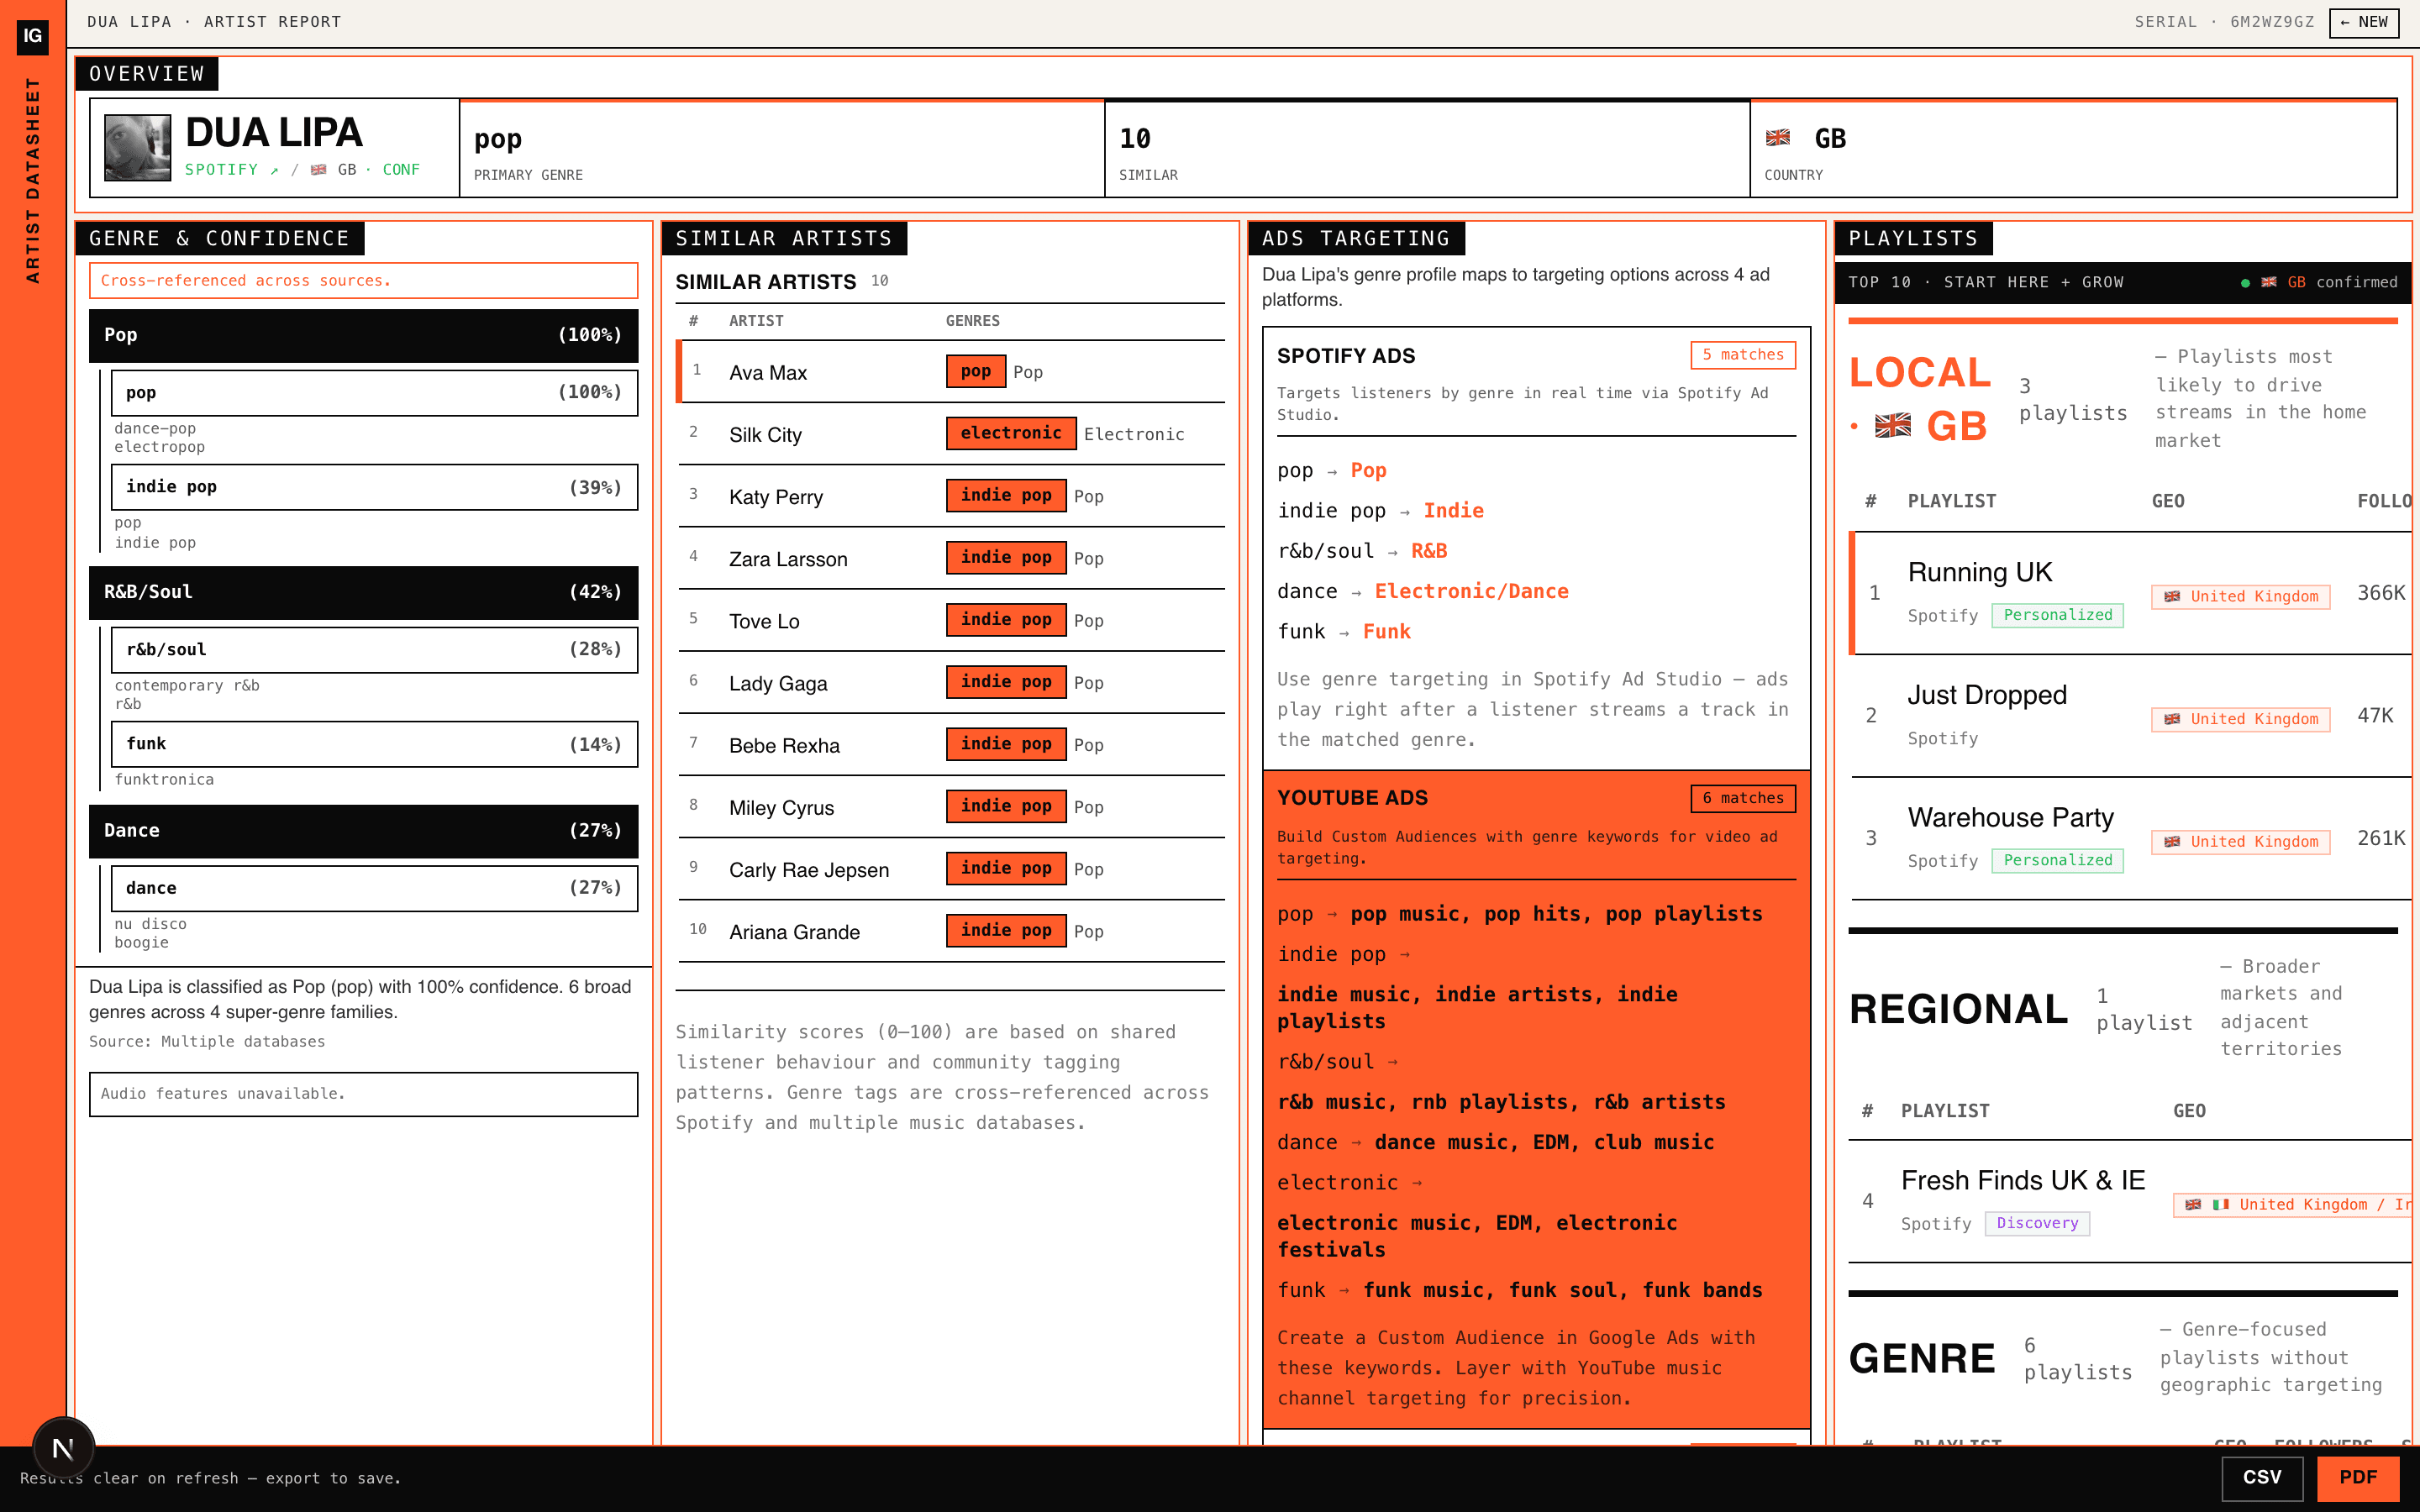Expand the R&B/Soul super-genre bar

[x=363, y=592]
